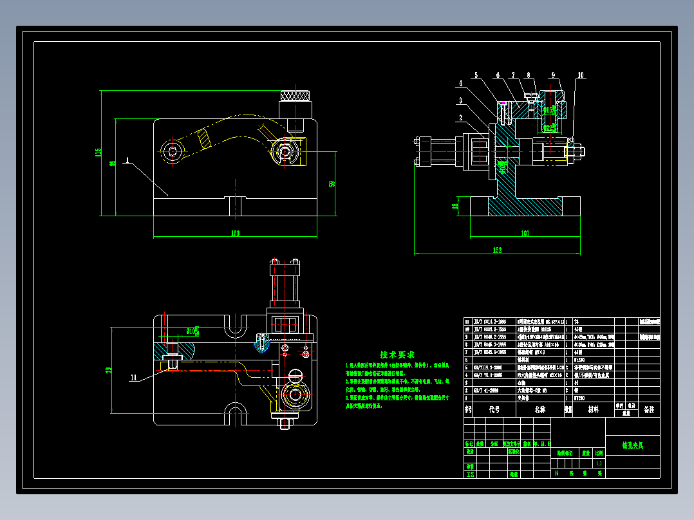The width and height of the screenshot is (694, 520).
Task: Select part balloon 10 in section view
Action: click(581, 75)
